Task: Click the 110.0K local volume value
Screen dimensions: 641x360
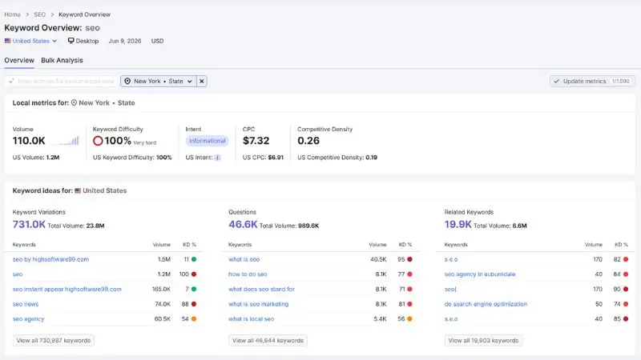Action: pos(29,141)
